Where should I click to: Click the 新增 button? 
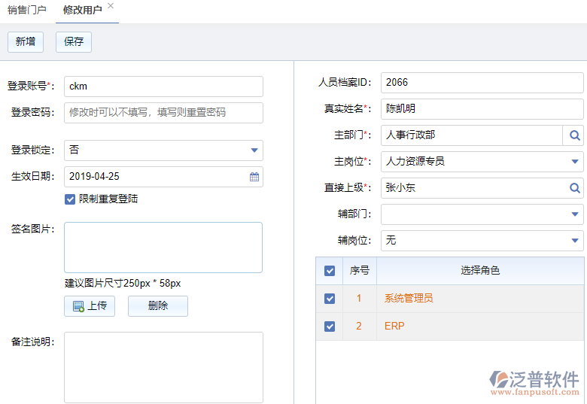tap(26, 42)
